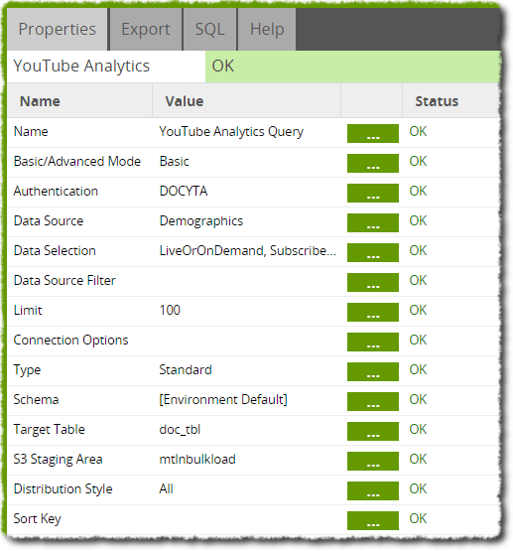Click the ellipsis button for the Type row

point(373,371)
